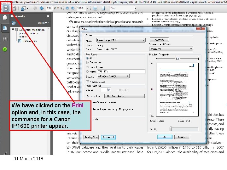Close the Print dialog with the red X
Screen dimensions: 227x170
tap(201, 29)
